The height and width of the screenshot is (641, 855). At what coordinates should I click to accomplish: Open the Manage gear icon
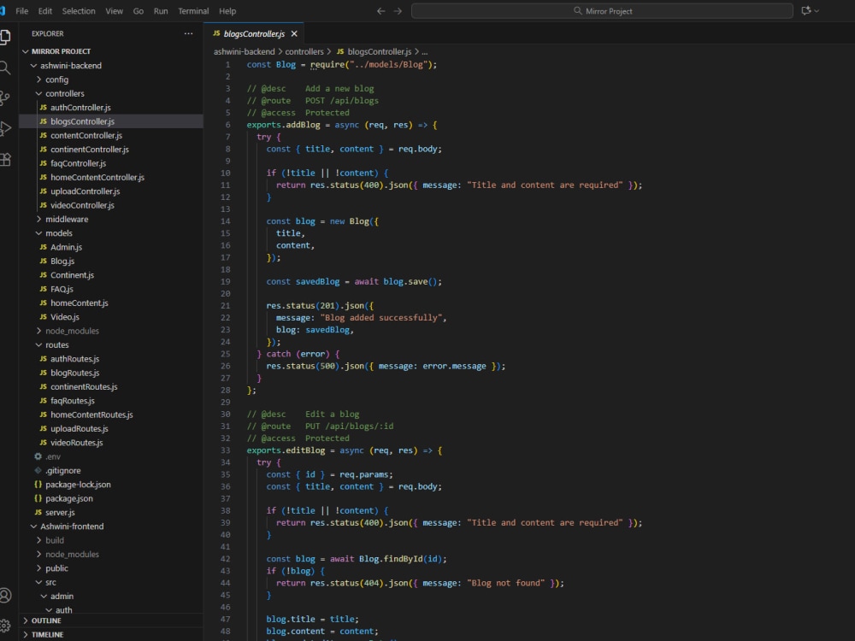(5, 626)
